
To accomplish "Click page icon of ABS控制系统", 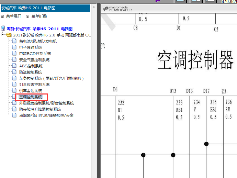I will tap(14, 66).
